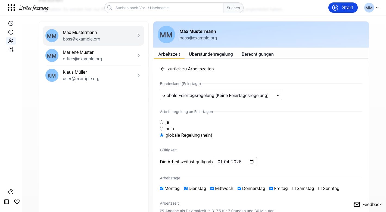Screen dimensions: 386x212
Task: Click the search magnifier icon
Action: click(x=110, y=8)
